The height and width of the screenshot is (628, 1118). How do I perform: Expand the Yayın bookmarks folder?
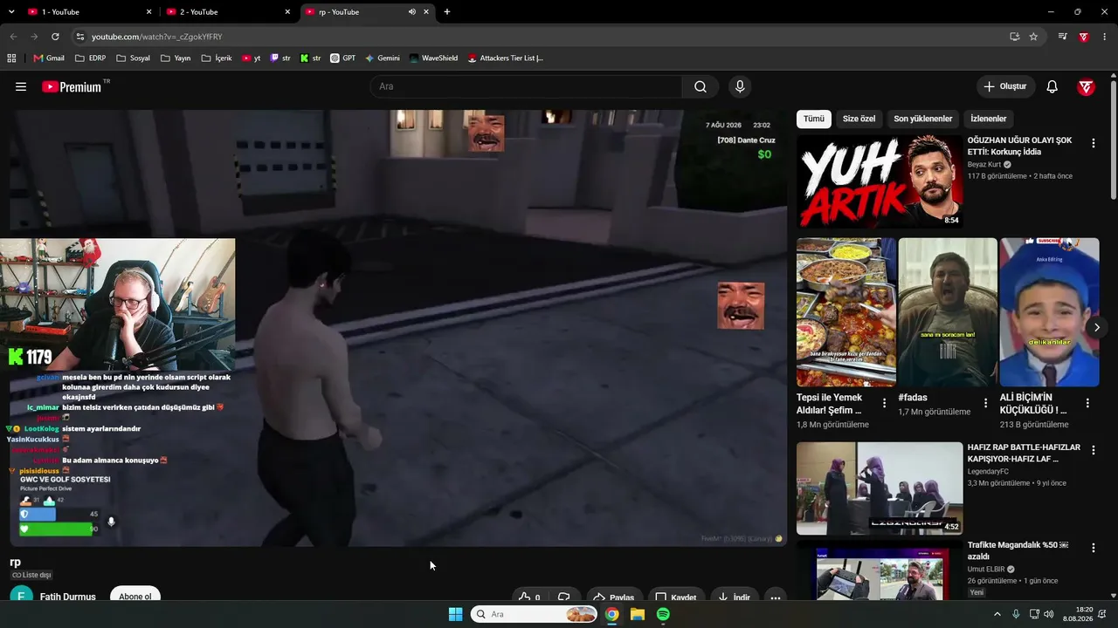click(x=176, y=58)
